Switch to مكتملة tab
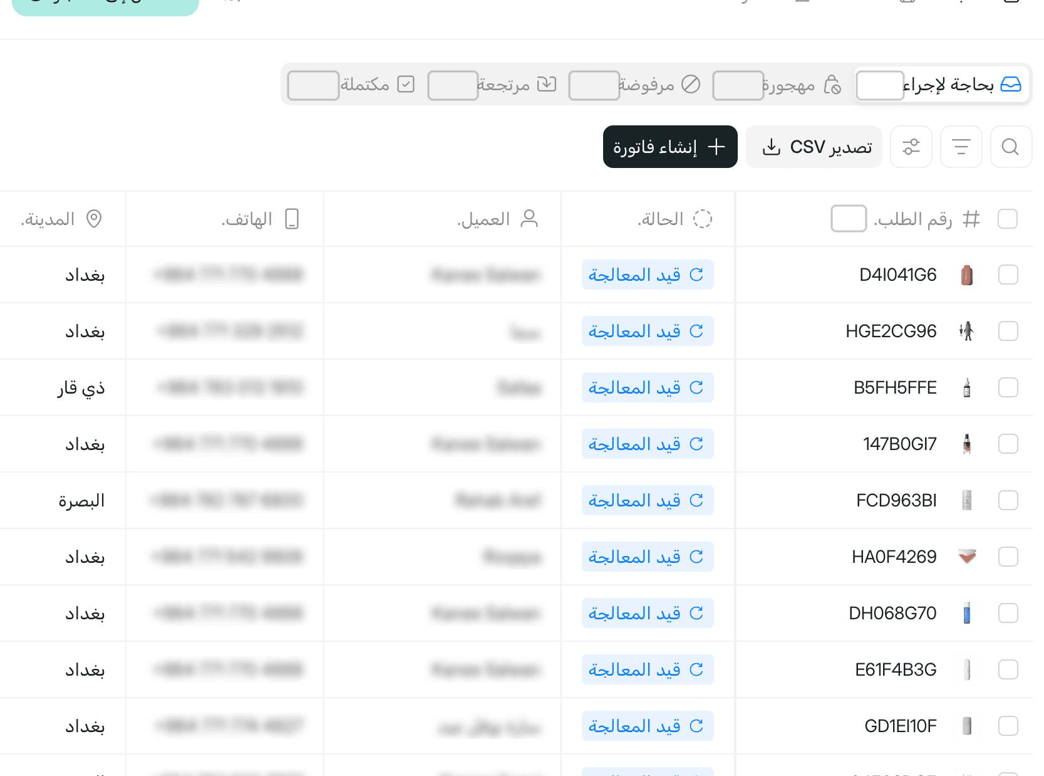The height and width of the screenshot is (776, 1044). click(x=351, y=85)
